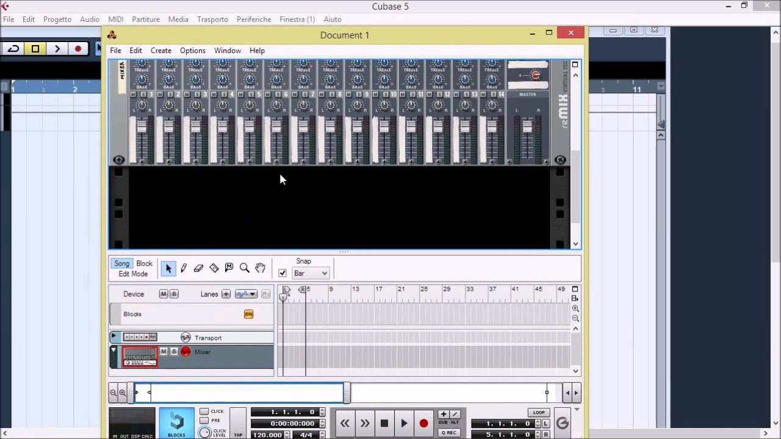Open the Window menu in Document 1
The image size is (781, 439).
point(228,51)
